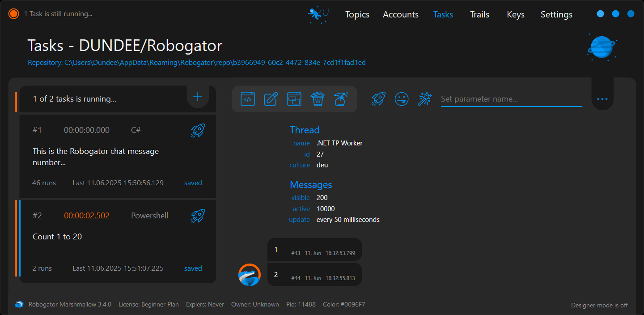
Task: Run task #1 using its rocket icon
Action: [198, 130]
